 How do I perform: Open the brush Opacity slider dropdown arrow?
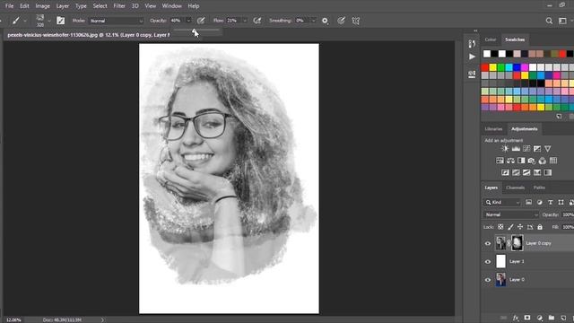point(188,21)
